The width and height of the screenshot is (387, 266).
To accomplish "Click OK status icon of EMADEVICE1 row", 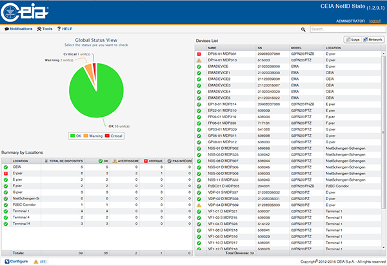I will pos(199,73).
